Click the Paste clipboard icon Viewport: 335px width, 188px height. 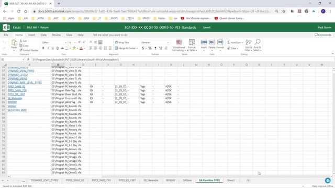click(14, 43)
